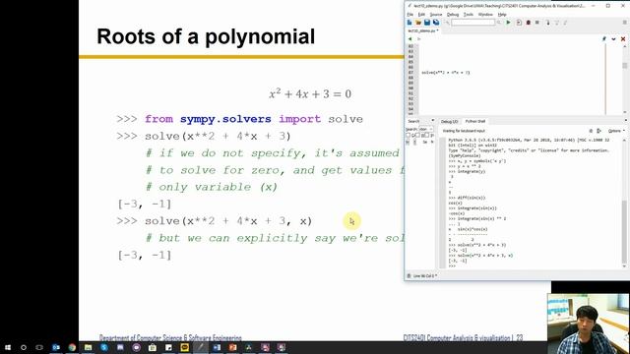Click the toolbar search text box
Screen dimensions: 630x354
tap(473, 23)
